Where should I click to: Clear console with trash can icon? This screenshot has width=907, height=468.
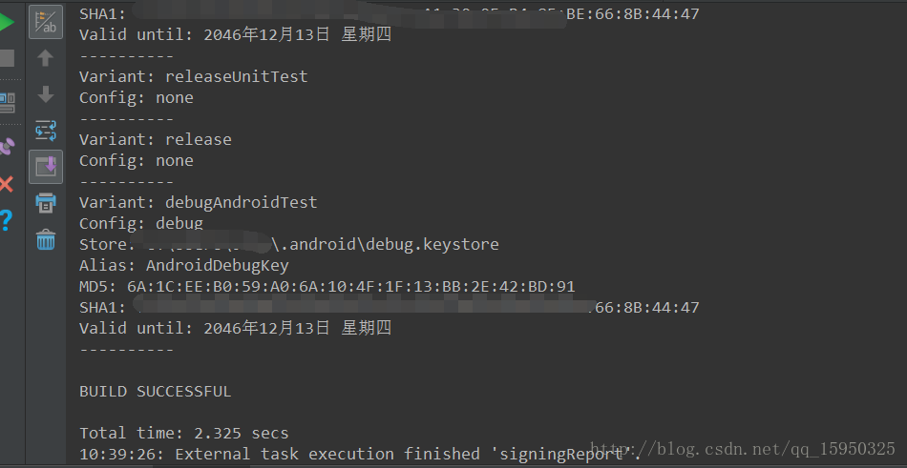click(x=46, y=240)
